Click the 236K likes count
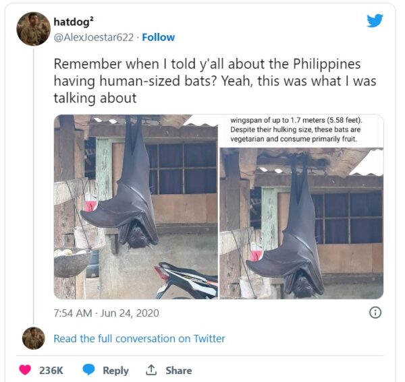The width and height of the screenshot is (405, 382). 51,371
